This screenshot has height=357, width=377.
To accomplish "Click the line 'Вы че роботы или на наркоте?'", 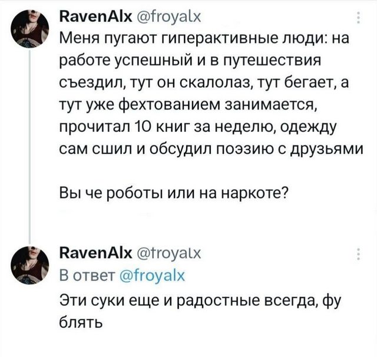I will pos(174,195).
